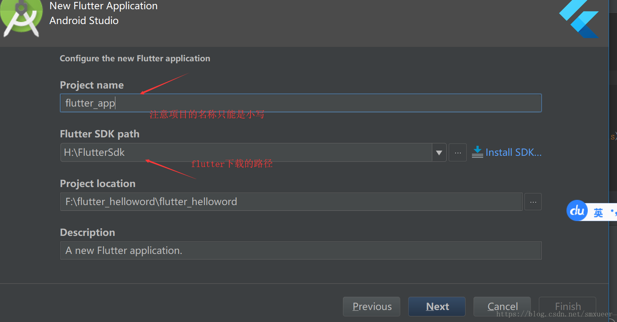Click the Description input field

click(301, 250)
